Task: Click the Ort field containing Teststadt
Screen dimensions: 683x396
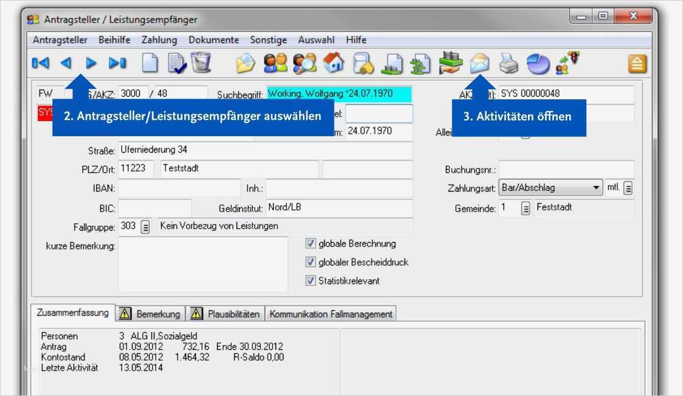Action: pos(240,169)
